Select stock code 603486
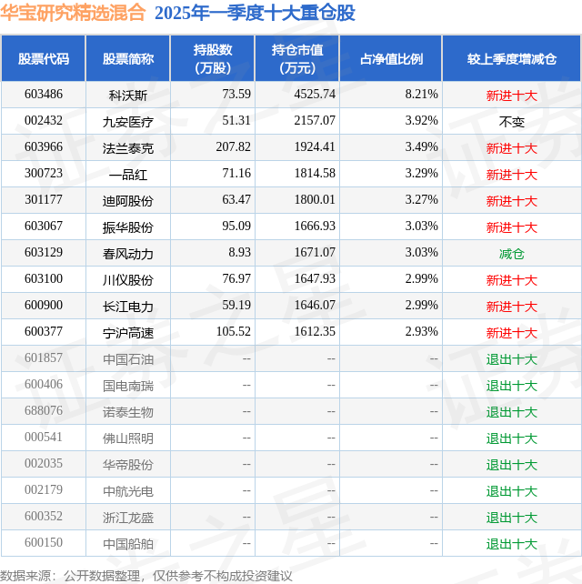 (44, 95)
